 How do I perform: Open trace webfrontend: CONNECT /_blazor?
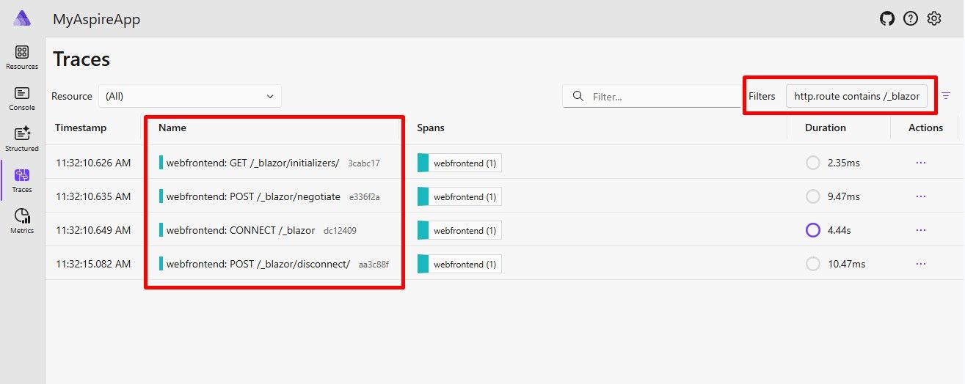coord(241,230)
